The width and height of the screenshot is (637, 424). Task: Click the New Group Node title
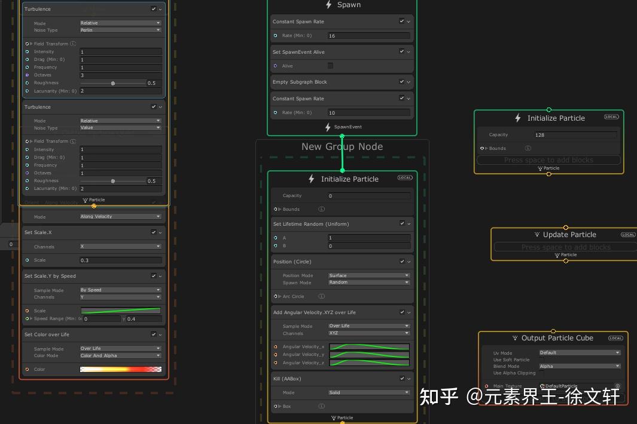point(342,146)
